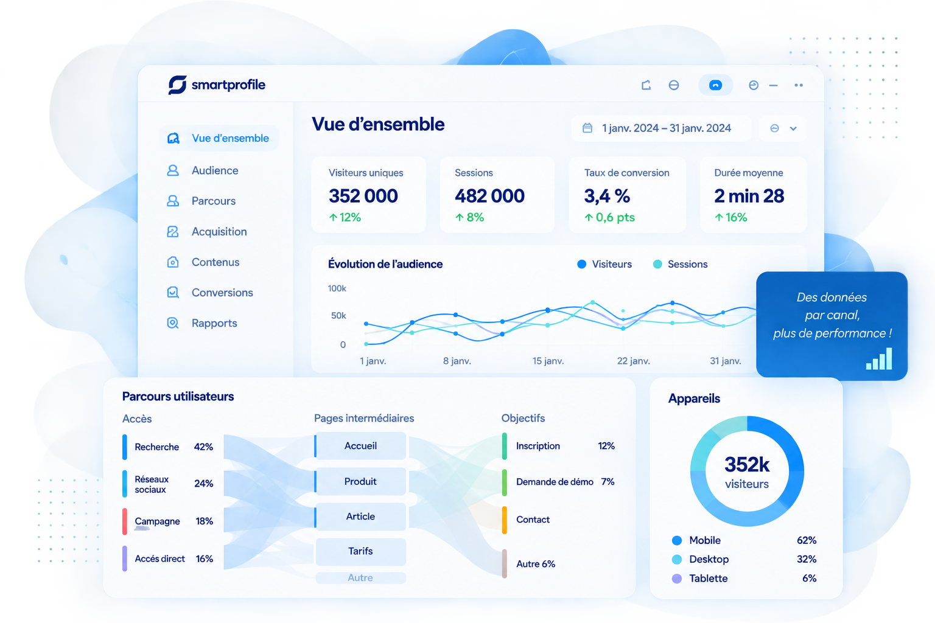Click the highlighted blue icon in the top bar
This screenshot has height=623, width=935.
pyautogui.click(x=715, y=85)
